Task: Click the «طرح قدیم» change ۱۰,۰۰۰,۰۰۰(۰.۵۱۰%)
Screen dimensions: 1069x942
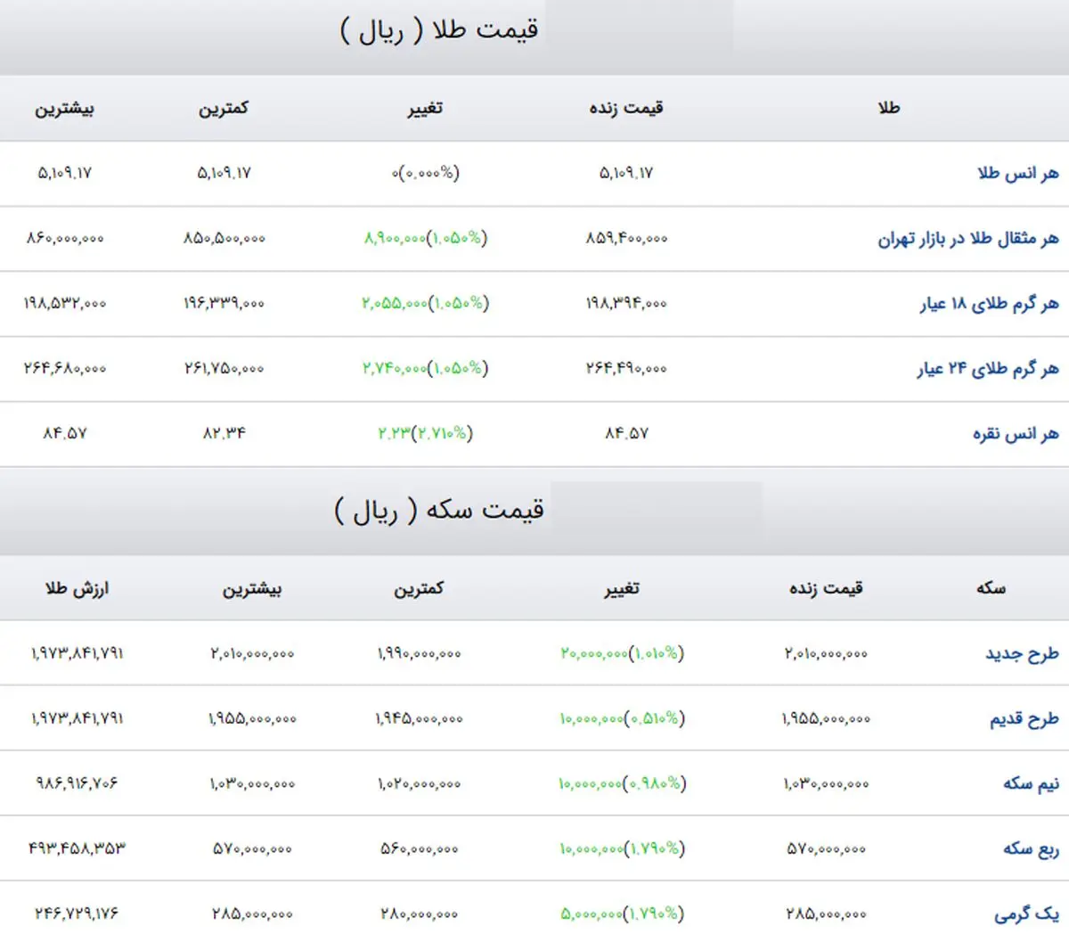Action: (x=622, y=718)
